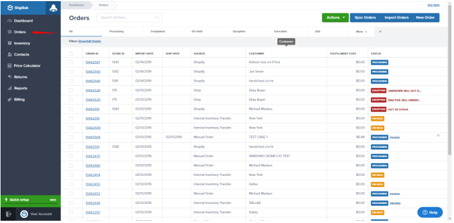Sort by Import Date column header

point(144,54)
